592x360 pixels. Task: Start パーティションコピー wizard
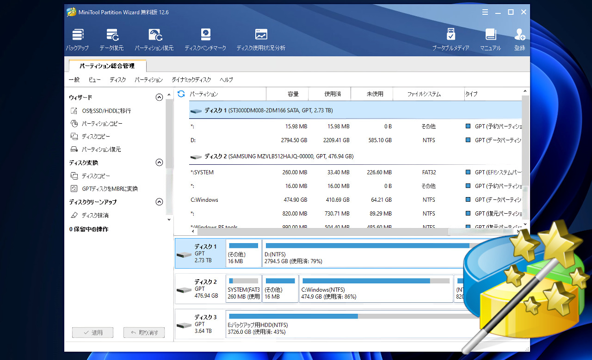[96, 124]
